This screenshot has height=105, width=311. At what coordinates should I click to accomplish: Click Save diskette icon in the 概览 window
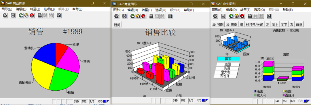125,16
